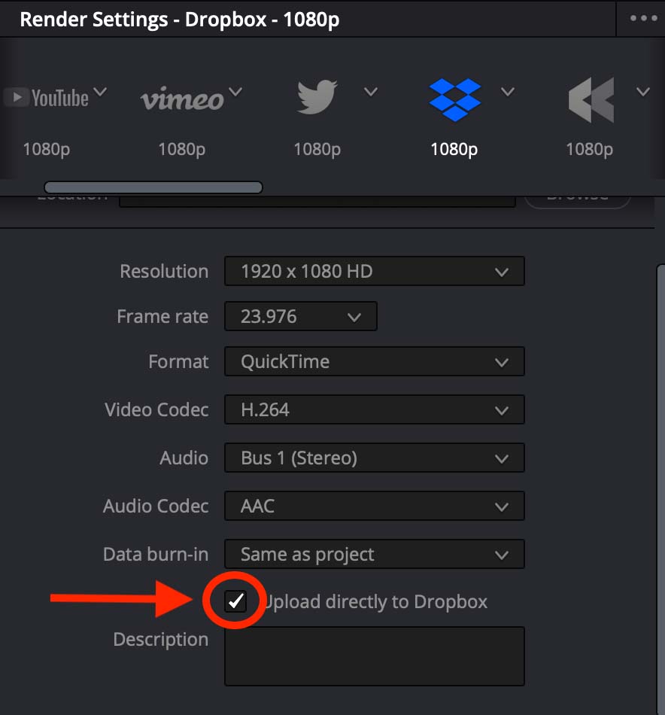Open the Twitter preset options chevron

coord(371,92)
